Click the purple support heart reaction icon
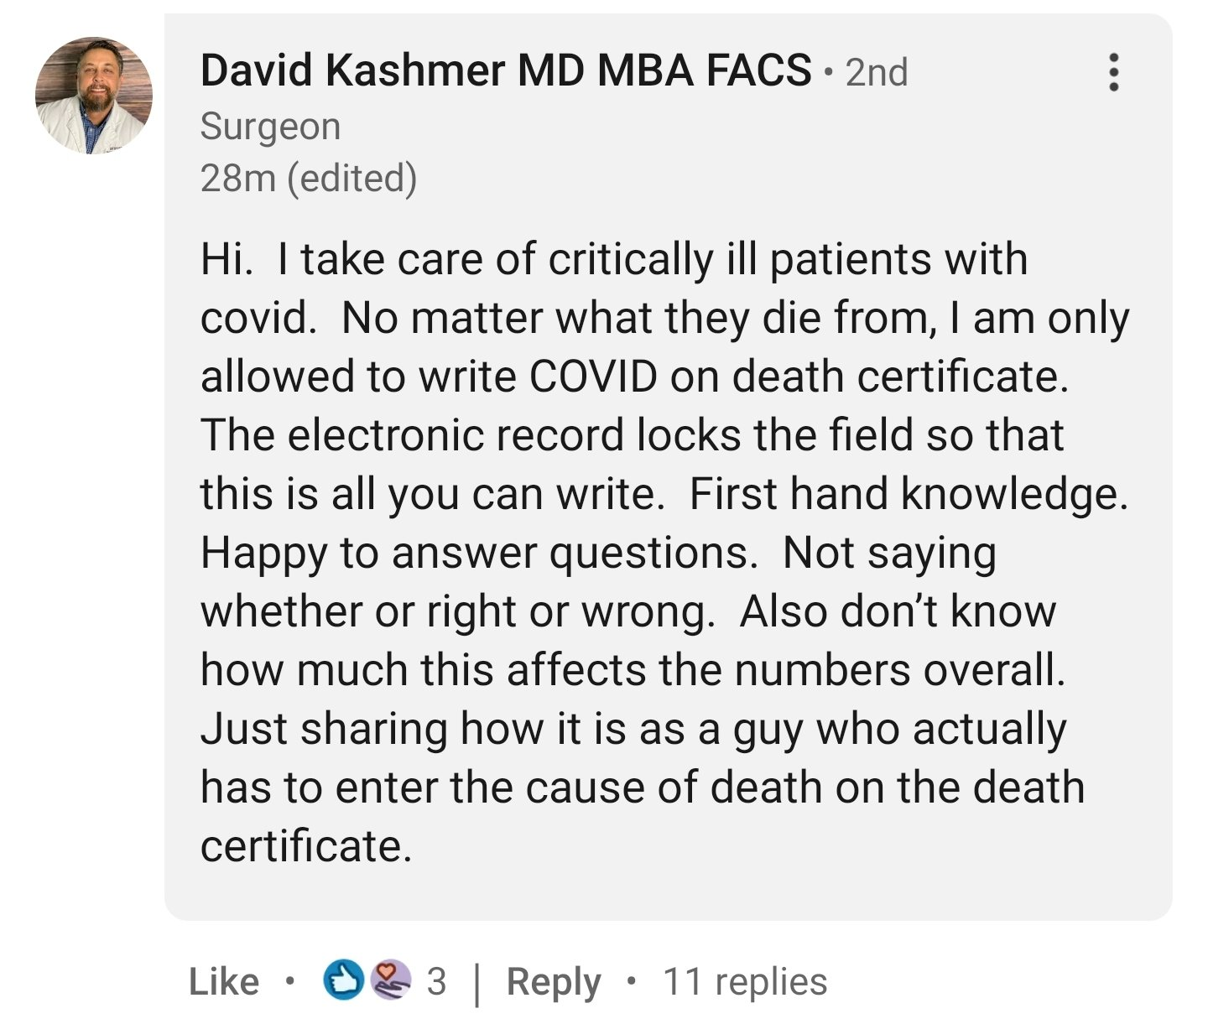Image resolution: width=1208 pixels, height=1024 pixels. (390, 980)
